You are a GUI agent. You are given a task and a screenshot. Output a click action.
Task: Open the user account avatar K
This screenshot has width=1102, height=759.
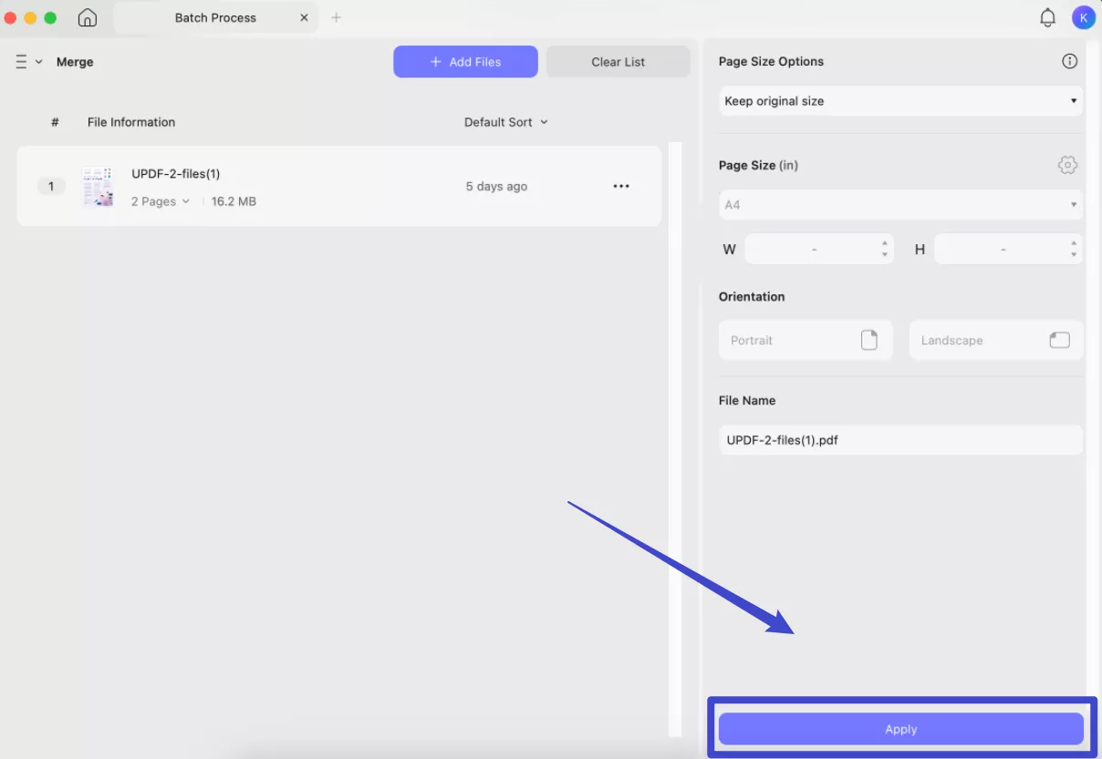(1083, 17)
